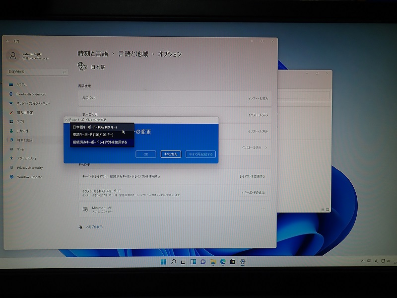
Task: Choose 日本語キーボード (106/109 キー) option
Action: coord(102,127)
